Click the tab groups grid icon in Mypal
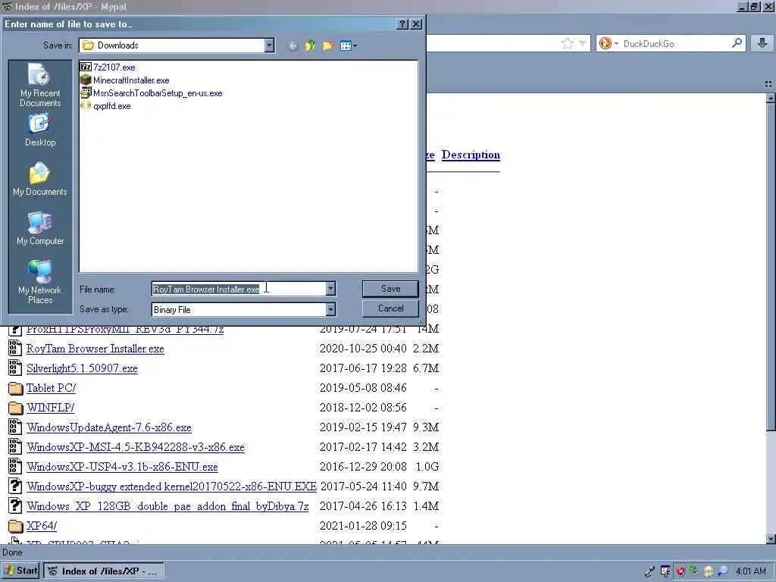Screen dimensions: 776x582 [768, 84]
